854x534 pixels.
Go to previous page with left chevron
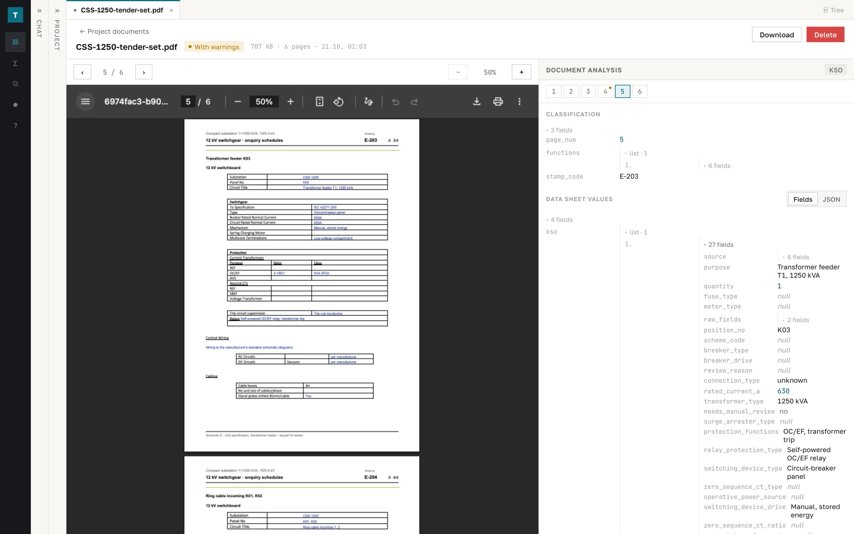pos(82,72)
